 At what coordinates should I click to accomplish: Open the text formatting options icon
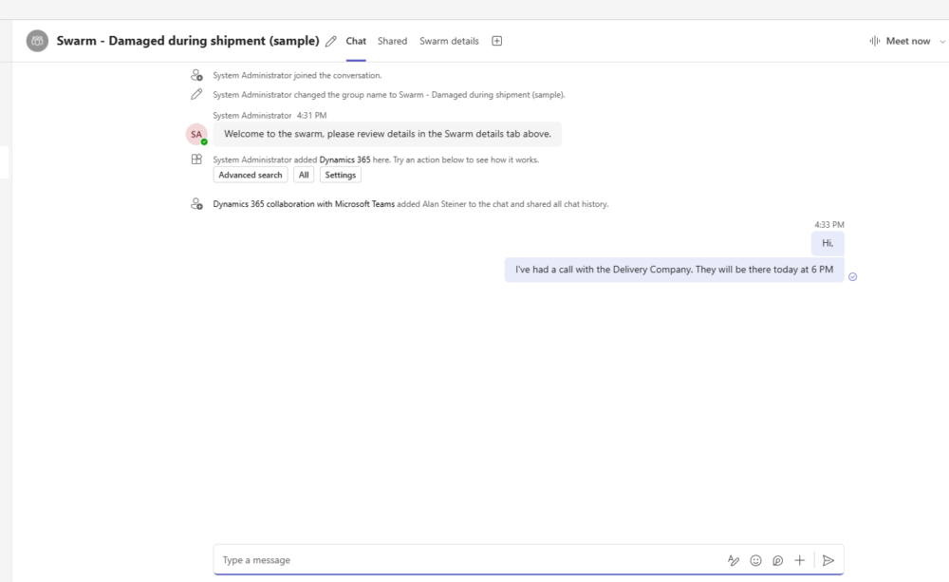point(734,560)
